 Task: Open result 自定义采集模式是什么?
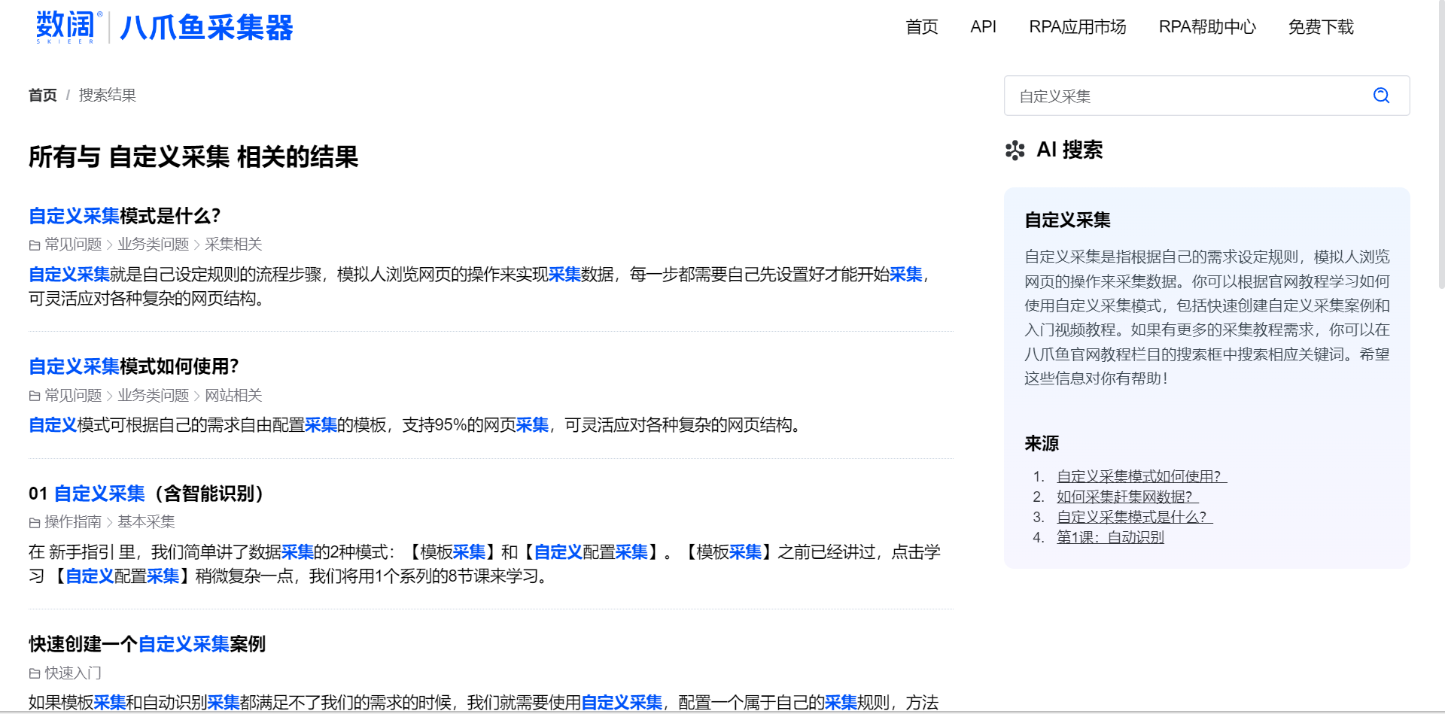click(x=125, y=216)
